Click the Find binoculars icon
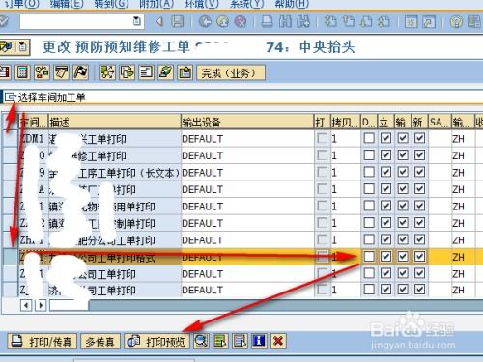The image size is (483, 362). pyautogui.click(x=285, y=22)
